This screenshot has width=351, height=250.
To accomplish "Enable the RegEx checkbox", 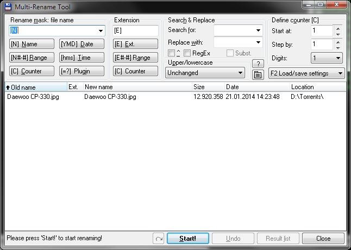I will tap(187, 53).
